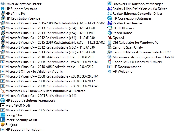This screenshot has height=135, width=182.
Task: Click the Panda Dome icon
Action: pos(110,33)
